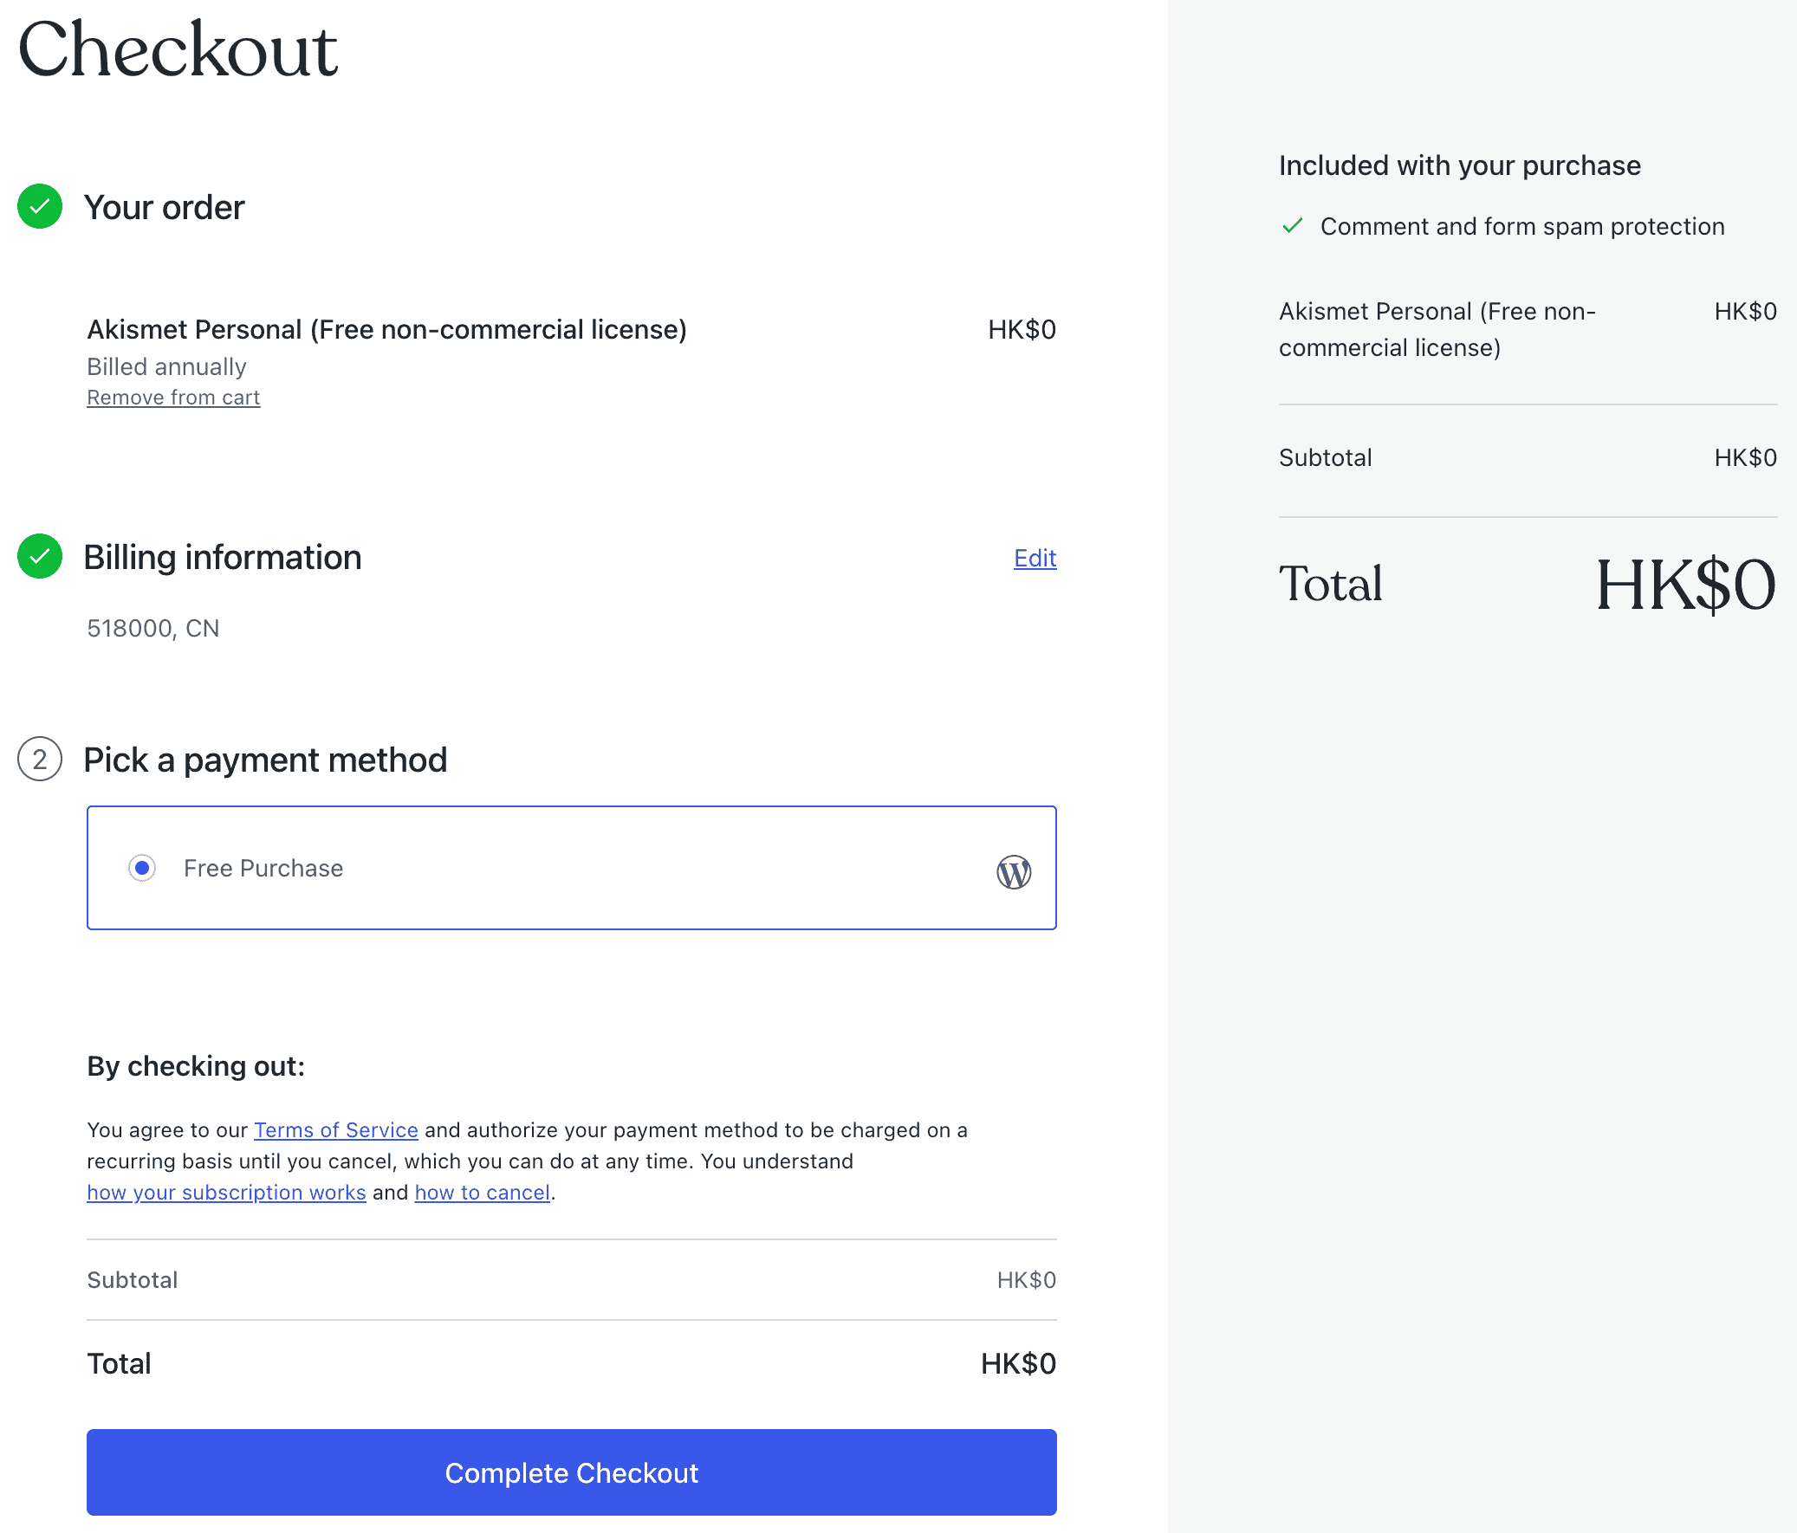Remove Akismet Personal from cart

tap(173, 398)
